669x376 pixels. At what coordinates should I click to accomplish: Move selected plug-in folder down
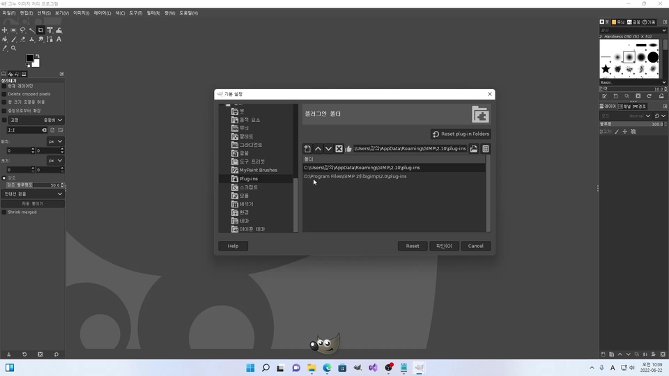328,149
